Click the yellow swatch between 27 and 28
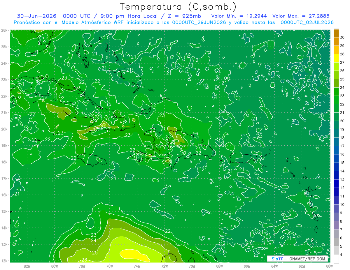This screenshot has width=350, height=270. (336, 58)
